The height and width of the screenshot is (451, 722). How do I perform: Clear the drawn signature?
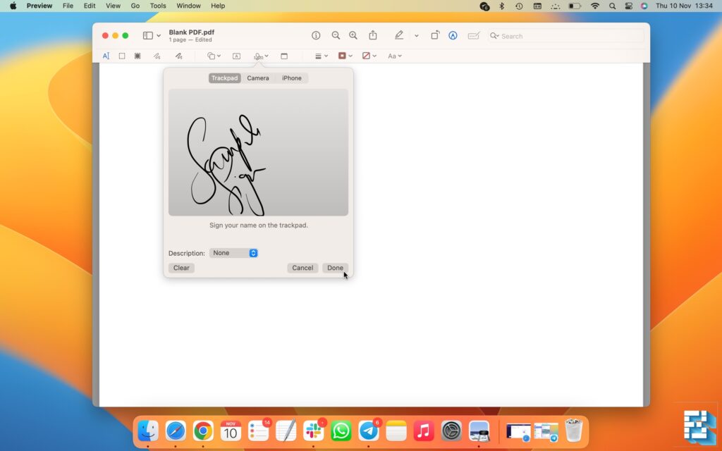point(181,268)
